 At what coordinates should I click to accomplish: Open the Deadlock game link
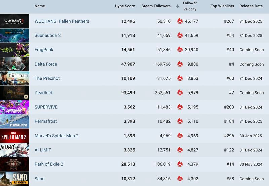pyautogui.click(x=44, y=92)
